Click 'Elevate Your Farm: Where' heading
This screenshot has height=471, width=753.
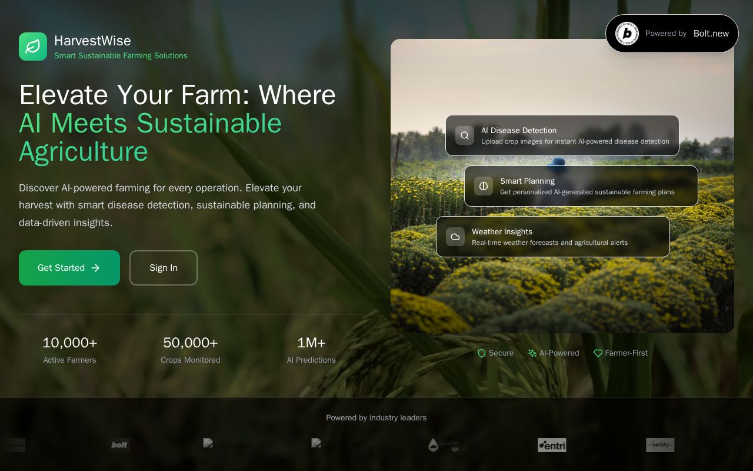coord(177,95)
